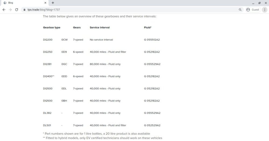Screen dimensions: 269x141
Task: Click the padlock site info icon
Action: coord(25,10)
